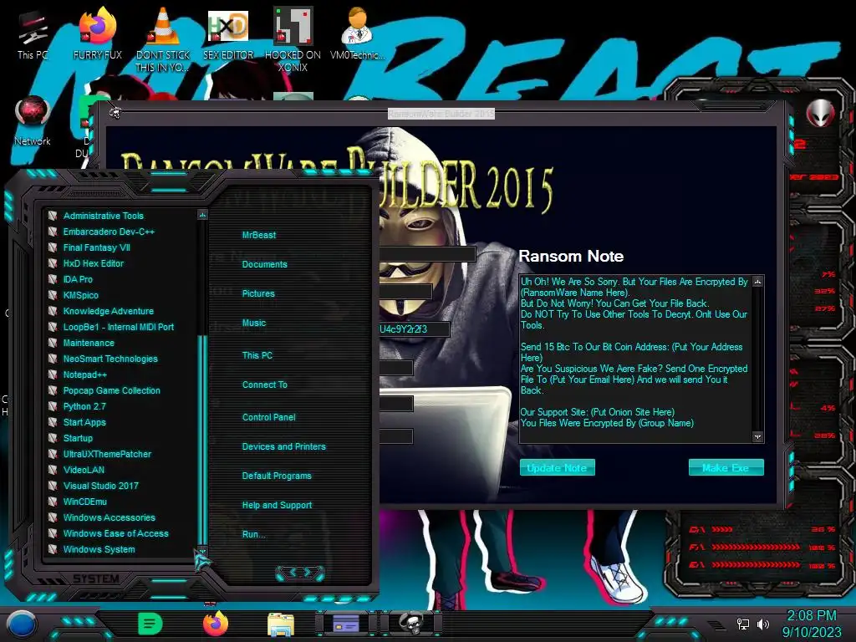856x642 pixels.
Task: Open Default Programs from start menu
Action: [277, 476]
